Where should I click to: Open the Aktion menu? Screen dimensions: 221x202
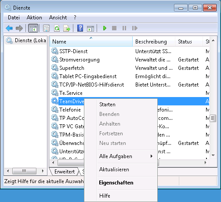pos(34,18)
